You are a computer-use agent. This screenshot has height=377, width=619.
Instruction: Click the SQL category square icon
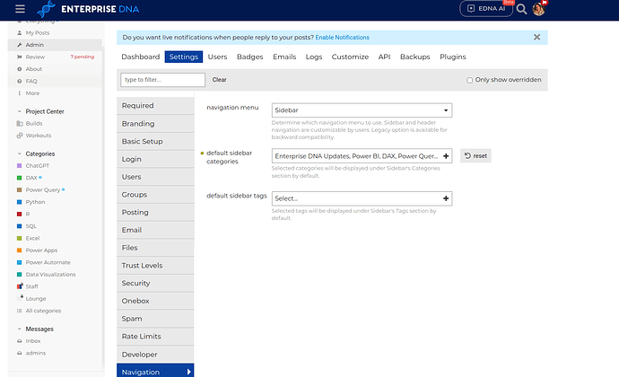(20, 226)
